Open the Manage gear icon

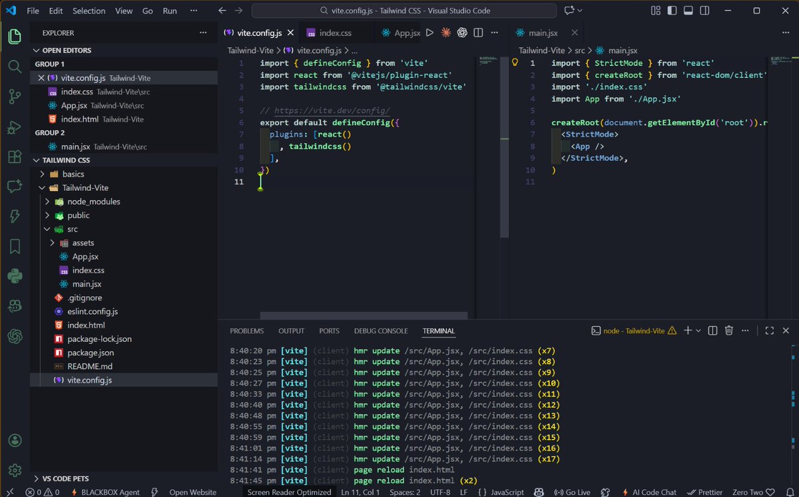pyautogui.click(x=15, y=470)
